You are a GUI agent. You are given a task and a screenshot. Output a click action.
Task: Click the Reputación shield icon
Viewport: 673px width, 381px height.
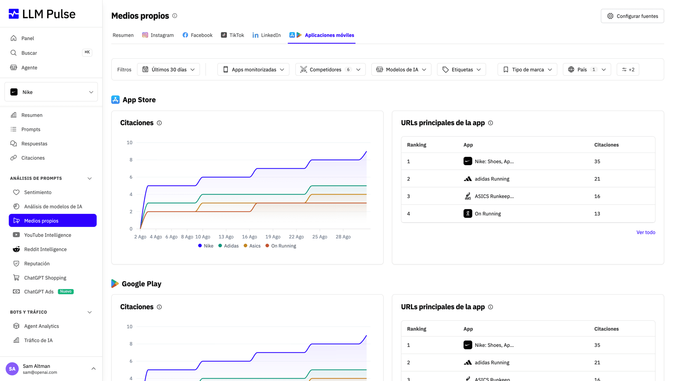[x=16, y=263]
